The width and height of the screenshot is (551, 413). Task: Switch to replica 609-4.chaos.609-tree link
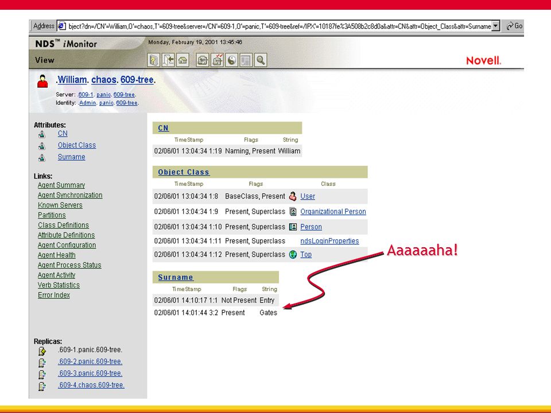pos(91,385)
